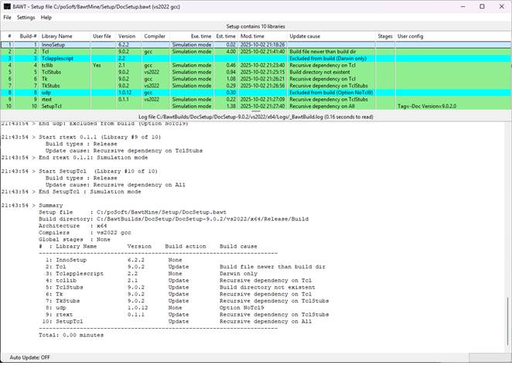Maximize the BAWT window

tap(482, 6)
